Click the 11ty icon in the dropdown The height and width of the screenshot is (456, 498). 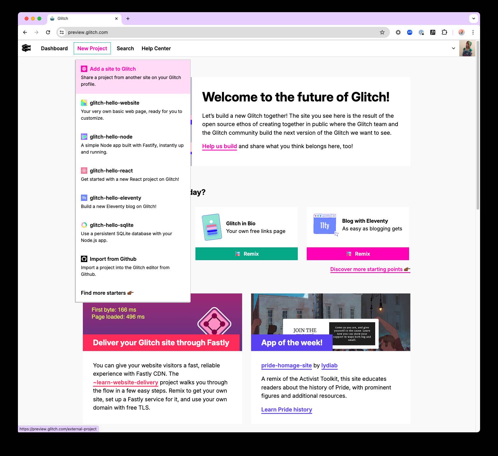click(84, 198)
